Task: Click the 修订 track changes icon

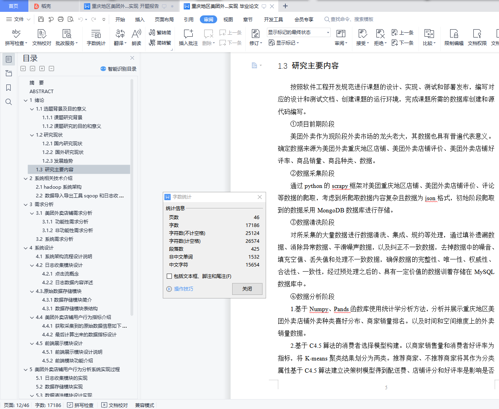Action: point(255,34)
